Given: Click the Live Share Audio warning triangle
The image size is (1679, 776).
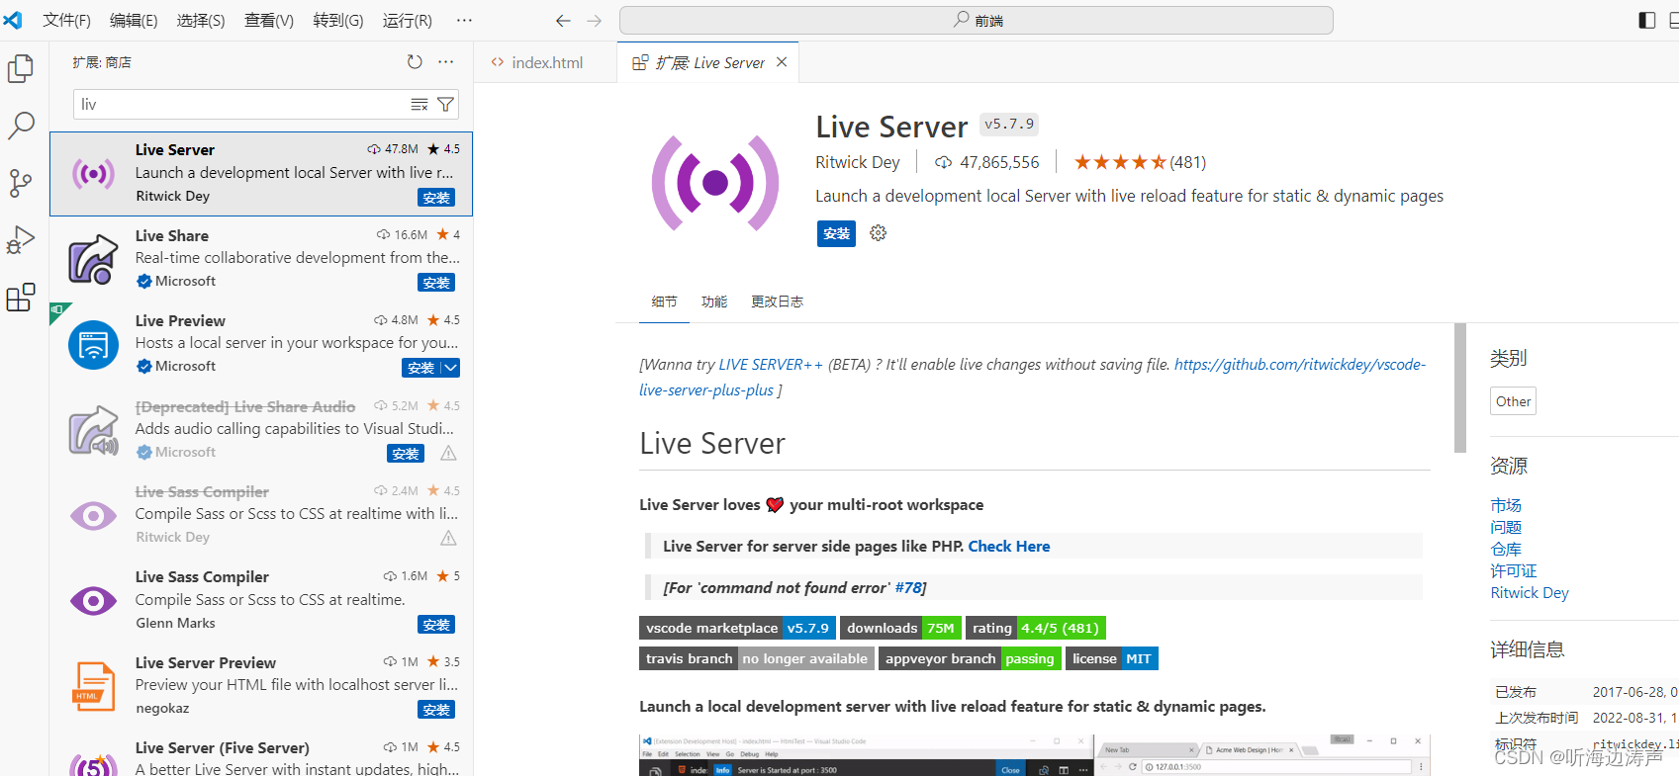Looking at the screenshot, I should (x=448, y=453).
